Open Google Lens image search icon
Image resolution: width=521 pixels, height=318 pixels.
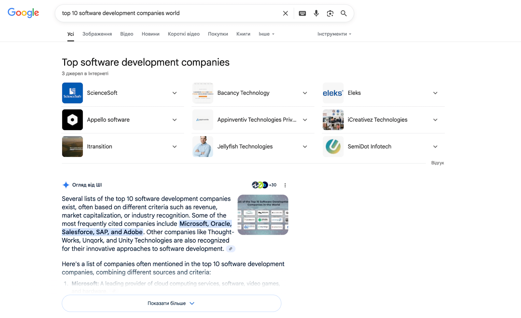[x=330, y=13]
